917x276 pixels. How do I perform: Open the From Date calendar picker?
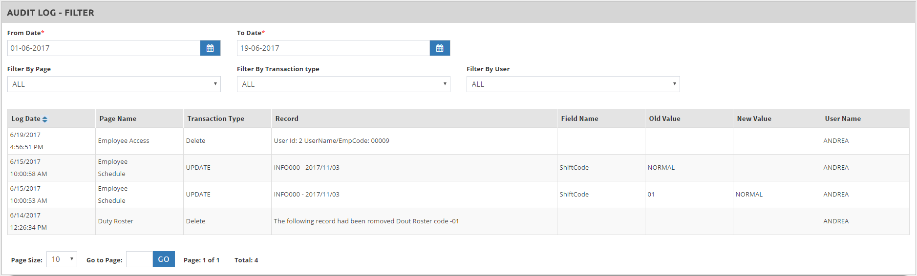[210, 48]
